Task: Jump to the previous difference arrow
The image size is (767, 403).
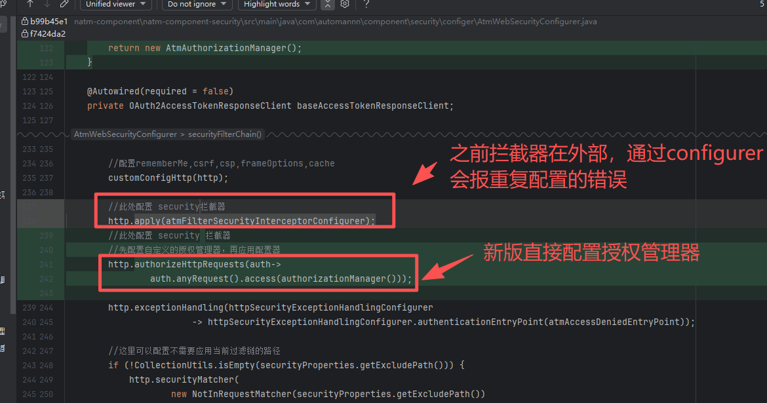Action: pos(30,4)
